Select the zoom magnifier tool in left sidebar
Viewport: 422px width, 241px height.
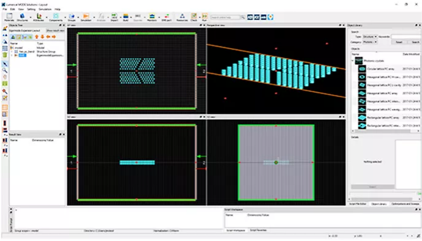5,70
